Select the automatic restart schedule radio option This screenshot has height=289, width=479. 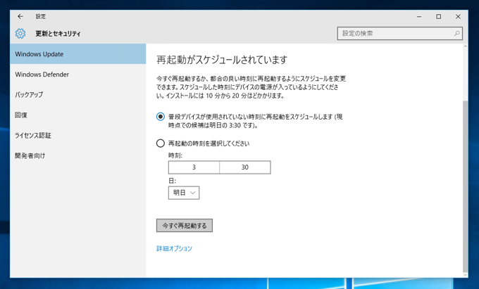coord(161,117)
